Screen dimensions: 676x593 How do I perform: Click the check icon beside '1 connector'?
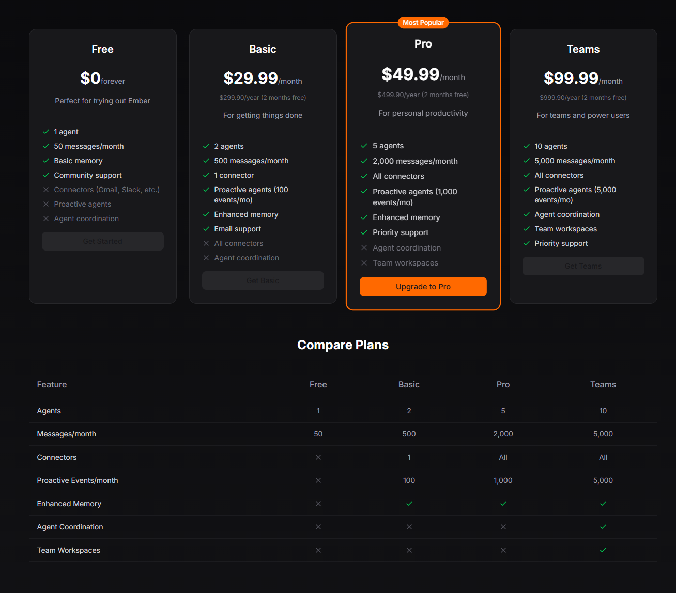click(x=206, y=175)
